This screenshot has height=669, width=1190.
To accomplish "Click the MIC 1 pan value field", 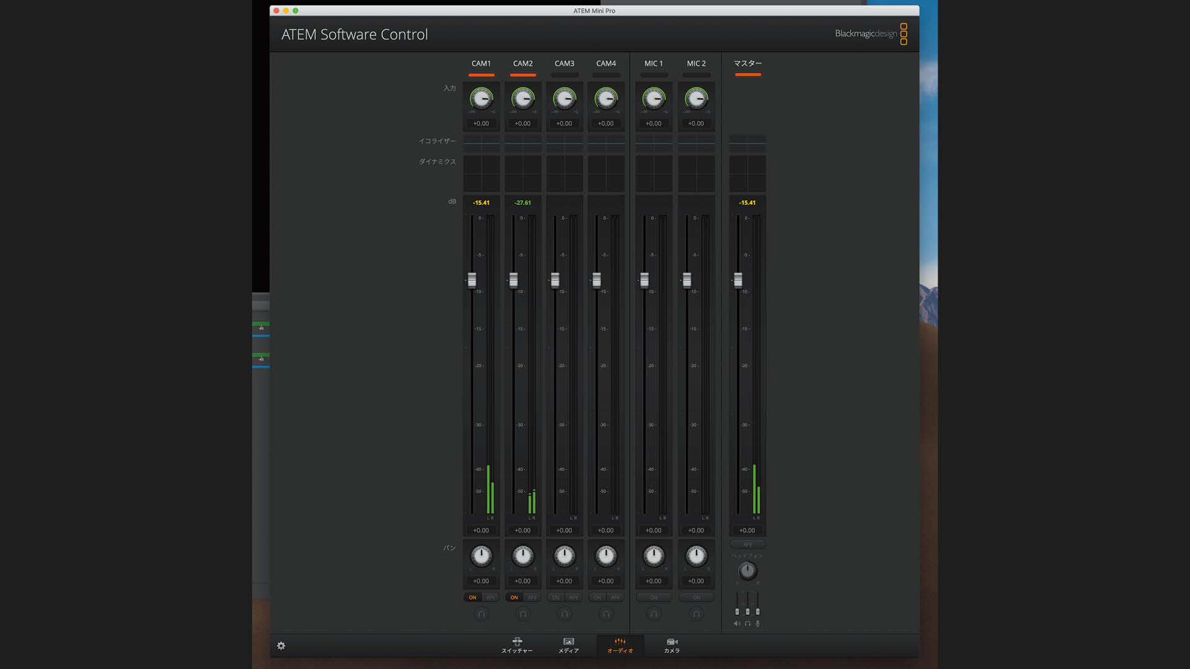I will (x=653, y=581).
